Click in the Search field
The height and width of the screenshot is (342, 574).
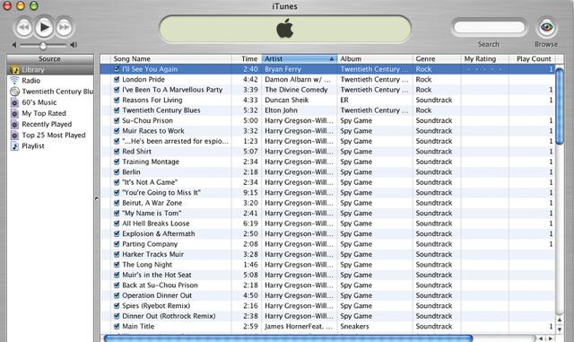(489, 27)
